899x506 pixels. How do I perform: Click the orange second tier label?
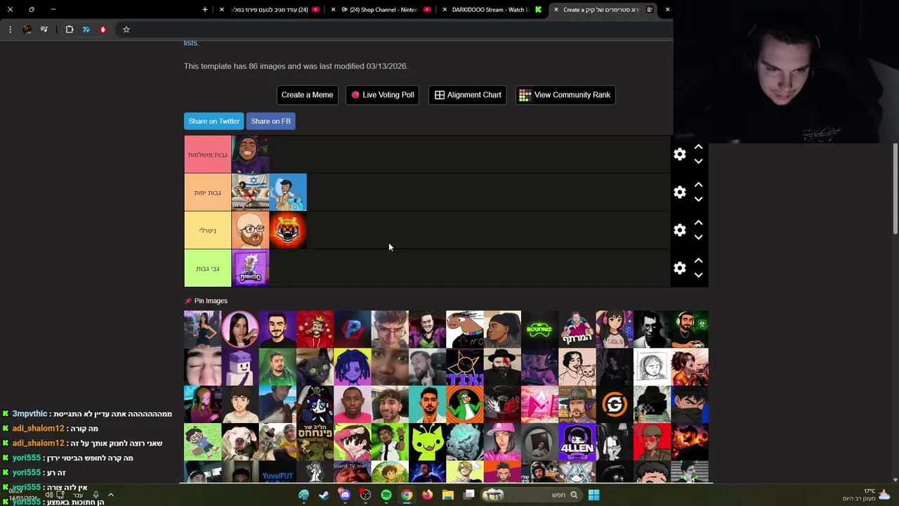(x=207, y=192)
